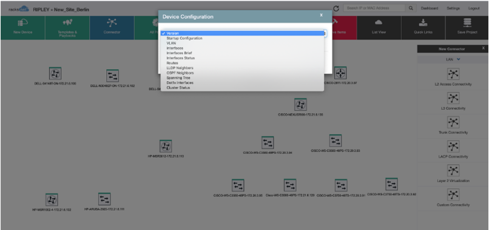Select Dot1x Interfaces option
The width and height of the screenshot is (489, 230).
click(242, 83)
